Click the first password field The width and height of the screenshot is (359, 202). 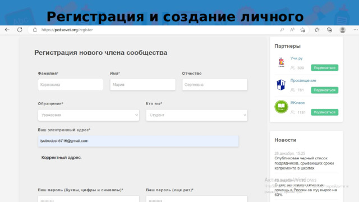89,199
